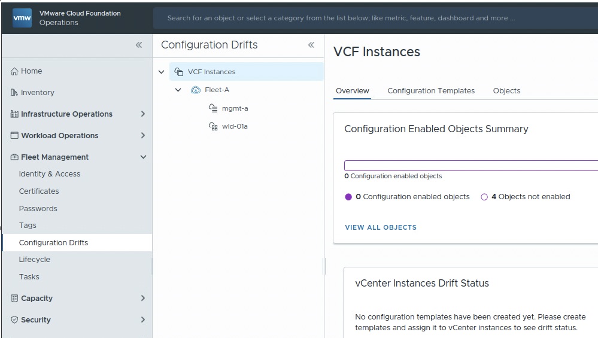Image resolution: width=598 pixels, height=338 pixels.
Task: Open Passwords under Fleet Management
Action: [38, 208]
